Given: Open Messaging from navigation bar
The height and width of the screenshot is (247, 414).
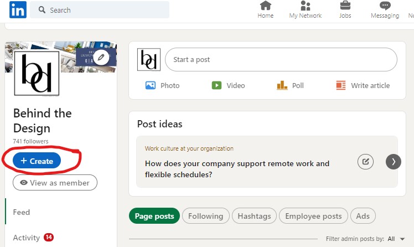Looking at the screenshot, I should (385, 10).
